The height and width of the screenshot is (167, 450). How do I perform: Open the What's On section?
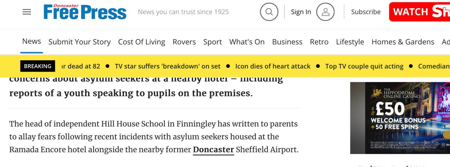(247, 42)
